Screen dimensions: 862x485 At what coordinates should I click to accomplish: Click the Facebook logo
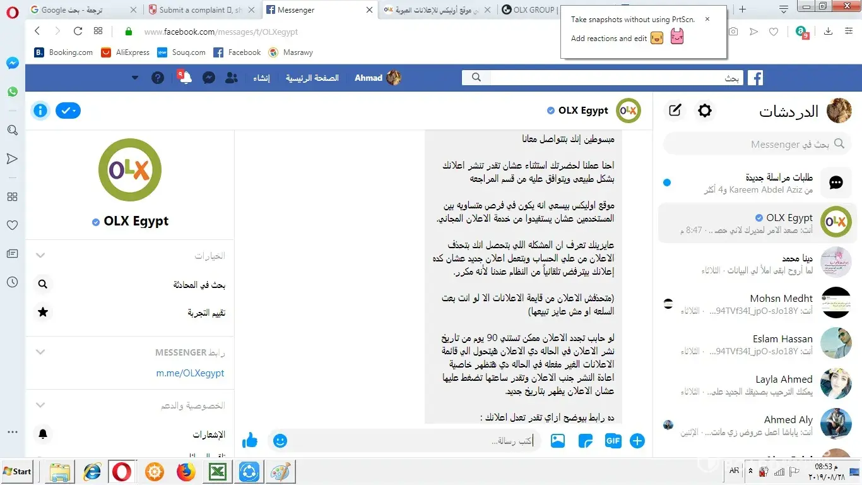pyautogui.click(x=755, y=78)
